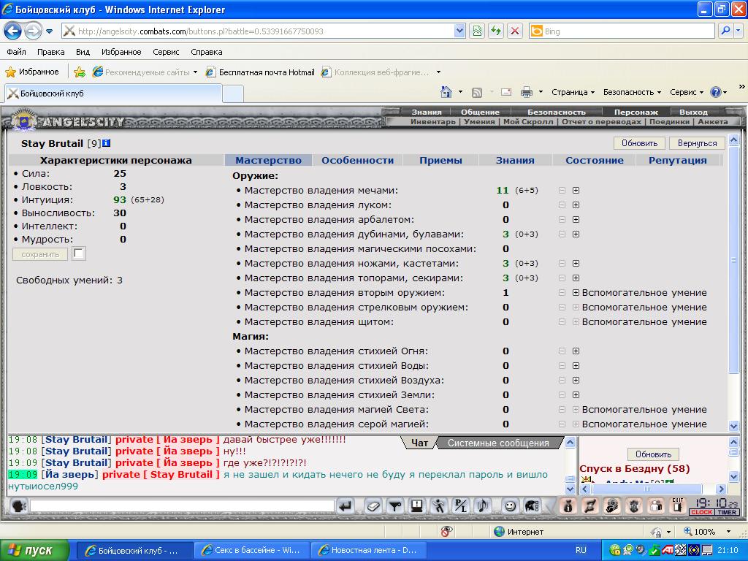Open the zoom level 100% dropdown
Viewport: 748px width, 561px height.
[728, 532]
